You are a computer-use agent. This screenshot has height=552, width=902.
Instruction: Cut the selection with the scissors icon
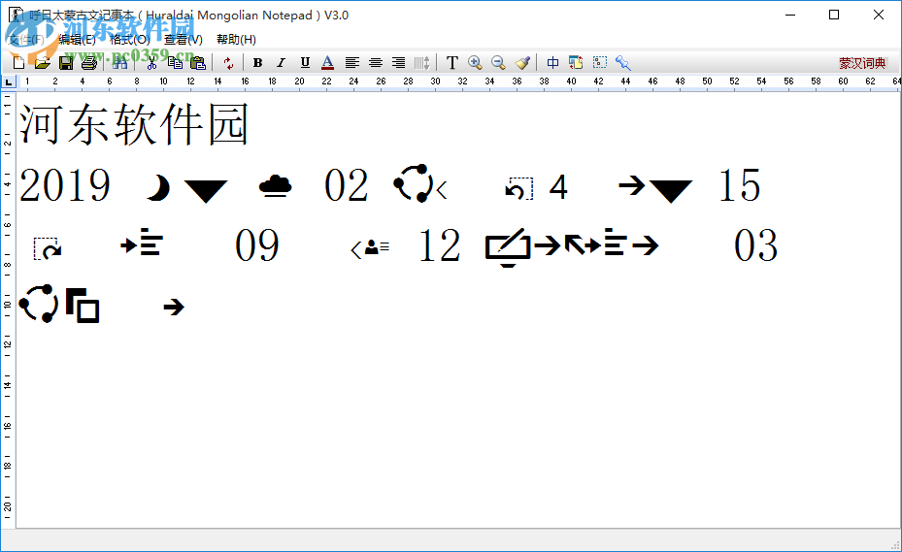pyautogui.click(x=151, y=63)
